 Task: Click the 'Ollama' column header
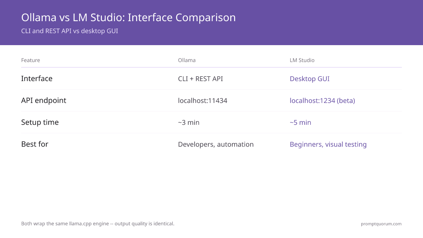click(x=187, y=60)
